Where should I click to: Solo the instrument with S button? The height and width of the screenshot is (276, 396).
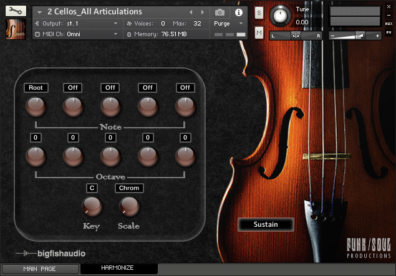(259, 12)
